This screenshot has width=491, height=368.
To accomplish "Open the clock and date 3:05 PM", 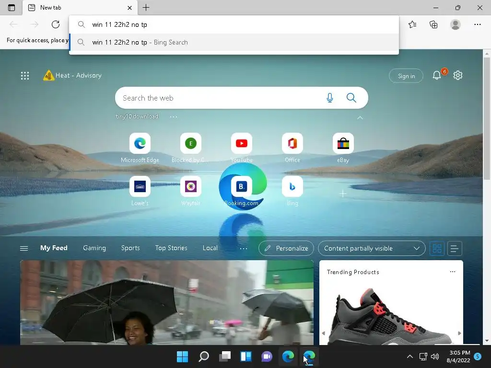I will click(458, 356).
